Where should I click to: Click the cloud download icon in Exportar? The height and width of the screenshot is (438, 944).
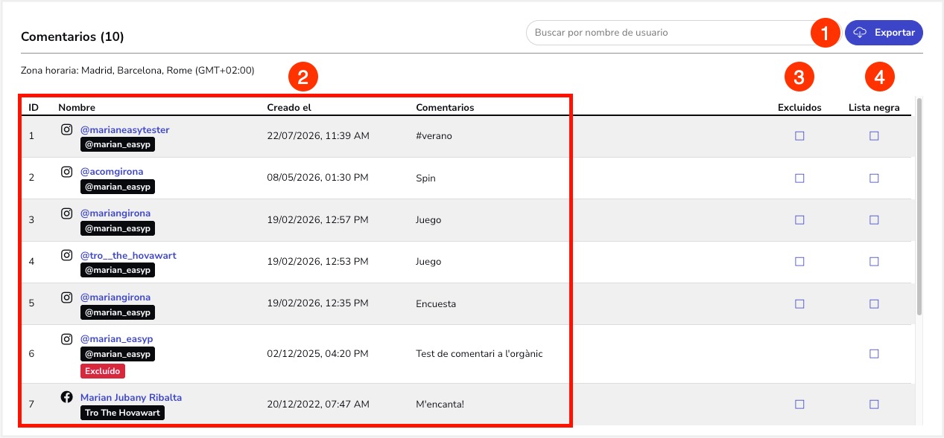(x=860, y=33)
